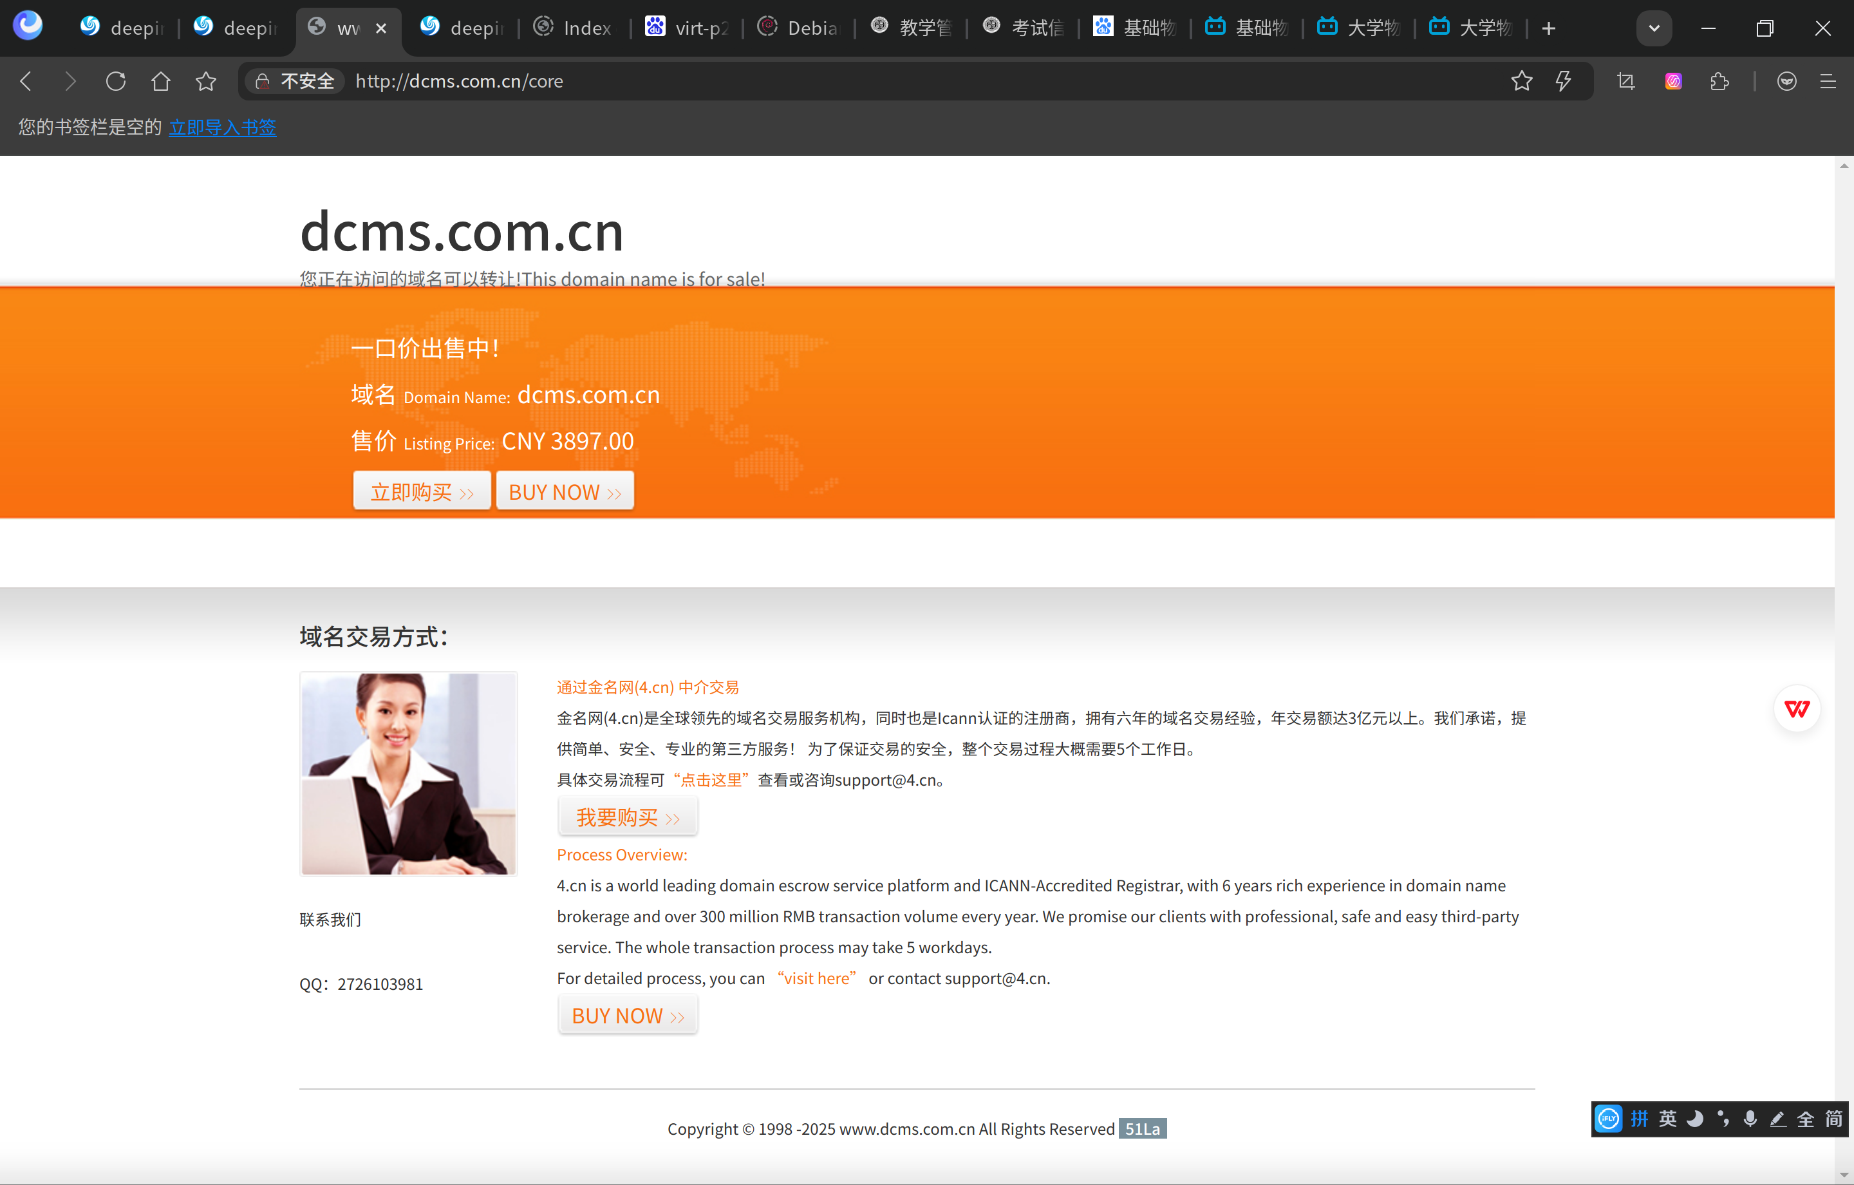The width and height of the screenshot is (1854, 1185).
Task: Toggle the moon icon in input method bar
Action: [1696, 1119]
